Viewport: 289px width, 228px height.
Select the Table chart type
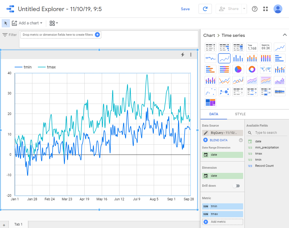(x=210, y=47)
